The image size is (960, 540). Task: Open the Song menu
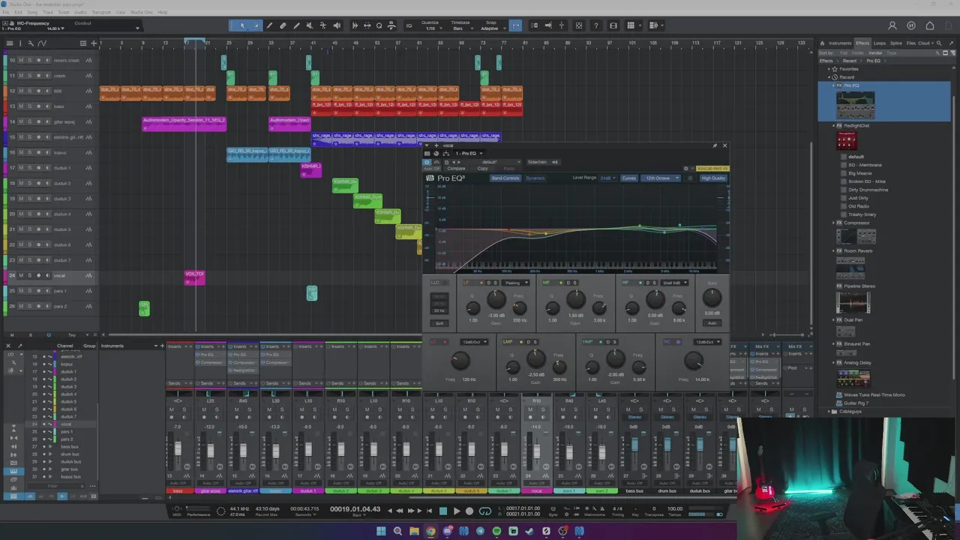31,13
